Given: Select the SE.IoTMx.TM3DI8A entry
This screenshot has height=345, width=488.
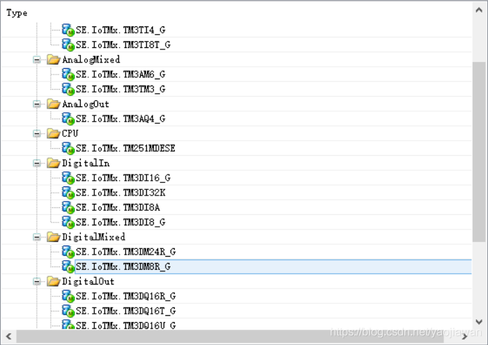Looking at the screenshot, I should [x=118, y=207].
